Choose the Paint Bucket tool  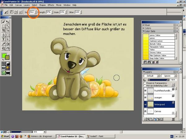coord(8,44)
